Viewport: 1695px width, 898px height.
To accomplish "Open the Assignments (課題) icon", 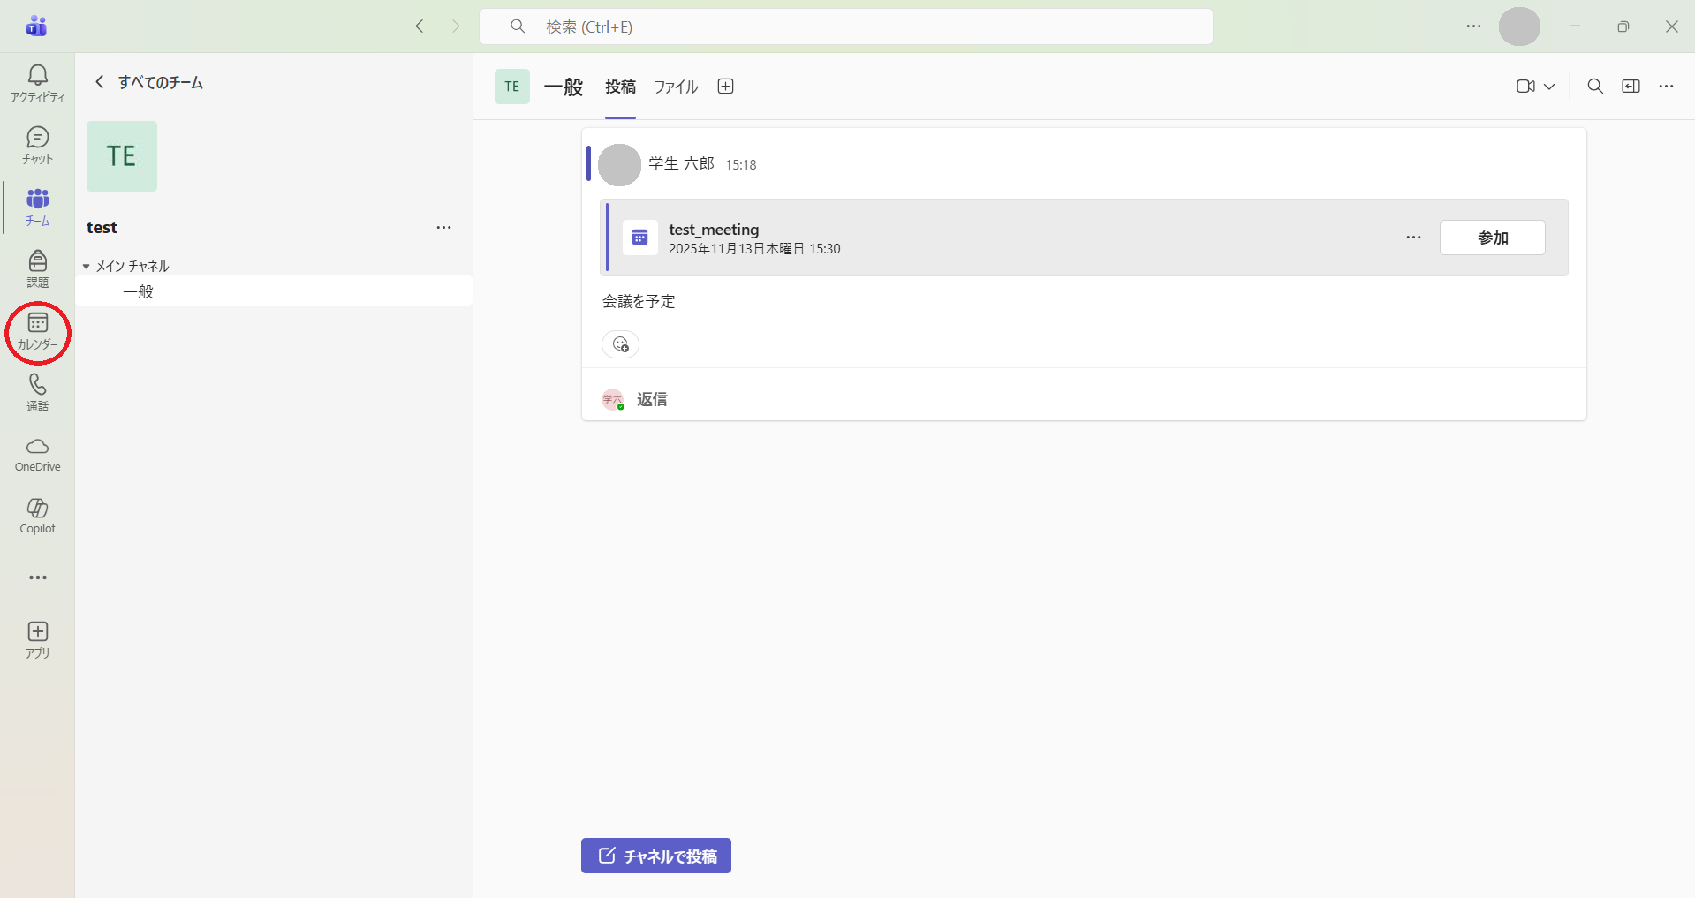I will coord(37,268).
